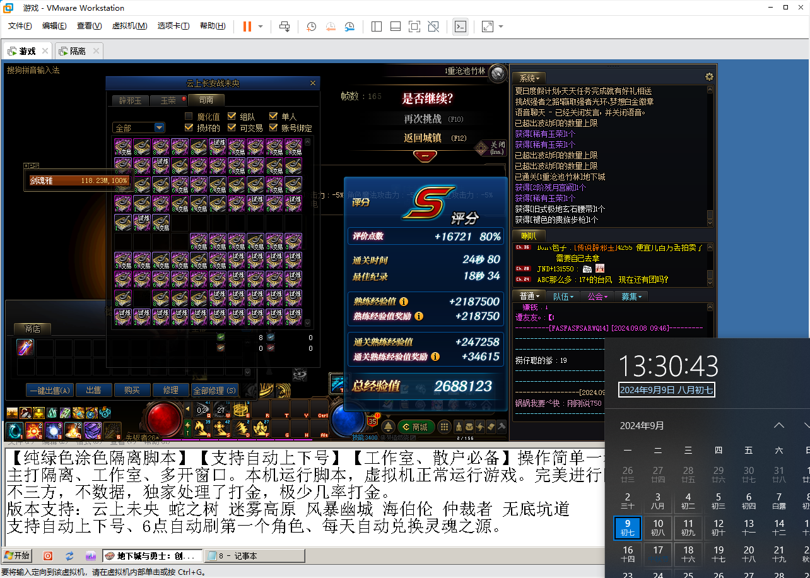
Task: Collapse calendar with the up chevron
Action: pyautogui.click(x=779, y=425)
